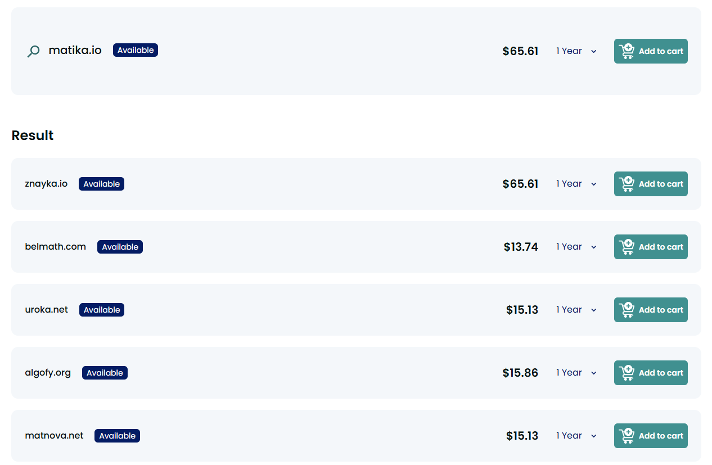The image size is (712, 465).
Task: Click the Available badge next to belmath.com
Action: (120, 247)
